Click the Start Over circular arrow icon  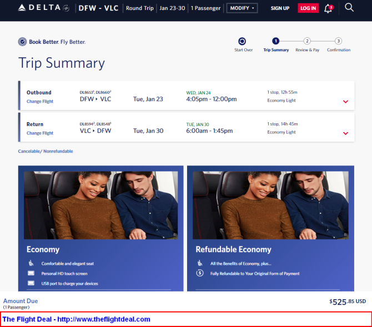point(242,41)
